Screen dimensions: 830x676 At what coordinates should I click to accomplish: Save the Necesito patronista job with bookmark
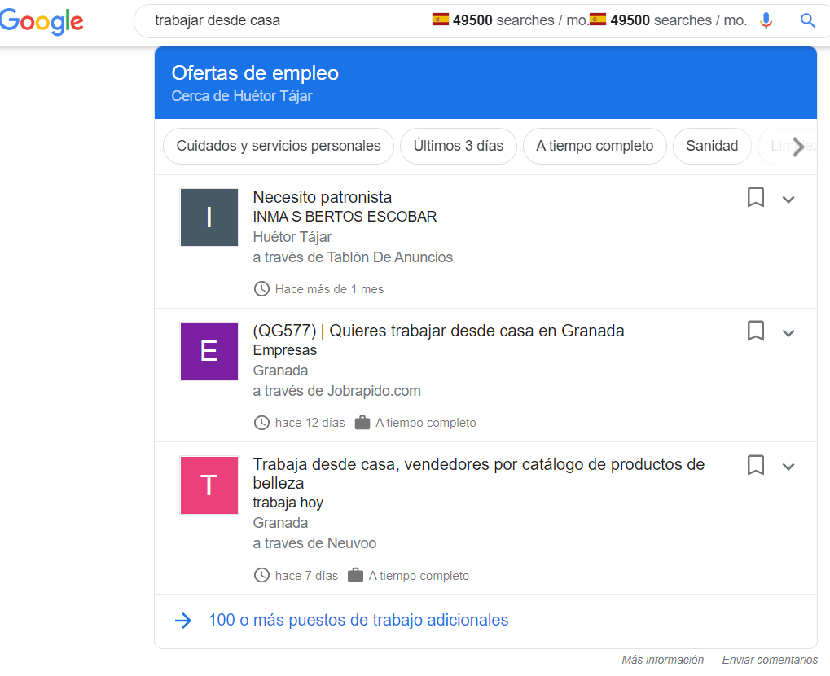coord(755,197)
